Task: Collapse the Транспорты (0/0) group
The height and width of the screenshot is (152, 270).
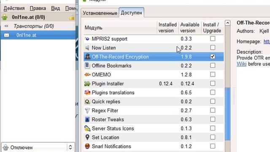Action: coord(6,26)
